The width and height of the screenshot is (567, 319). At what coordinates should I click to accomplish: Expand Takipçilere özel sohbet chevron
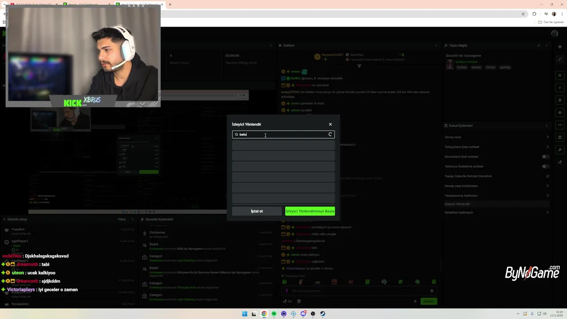(x=548, y=147)
